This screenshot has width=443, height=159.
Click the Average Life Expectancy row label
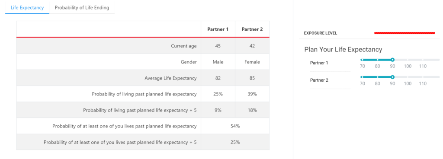170,78
